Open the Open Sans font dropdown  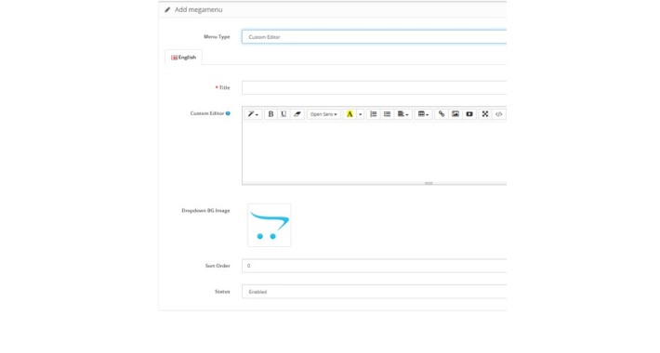point(323,114)
